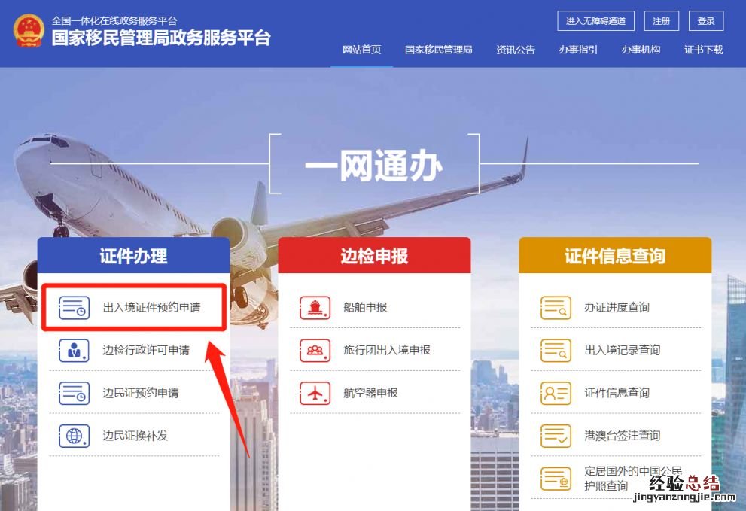This screenshot has width=746, height=511.
Task: Click the national emblem logo
Action: point(29,31)
